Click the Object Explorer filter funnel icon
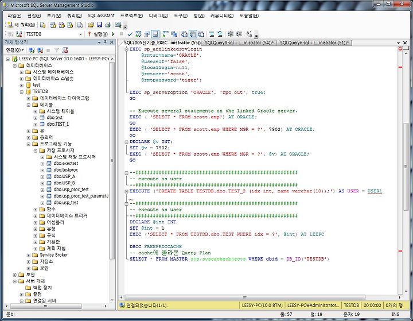 57,50
